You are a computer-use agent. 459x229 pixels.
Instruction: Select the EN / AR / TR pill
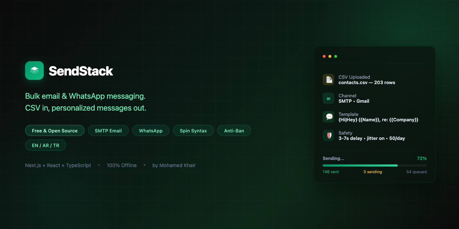(x=46, y=145)
